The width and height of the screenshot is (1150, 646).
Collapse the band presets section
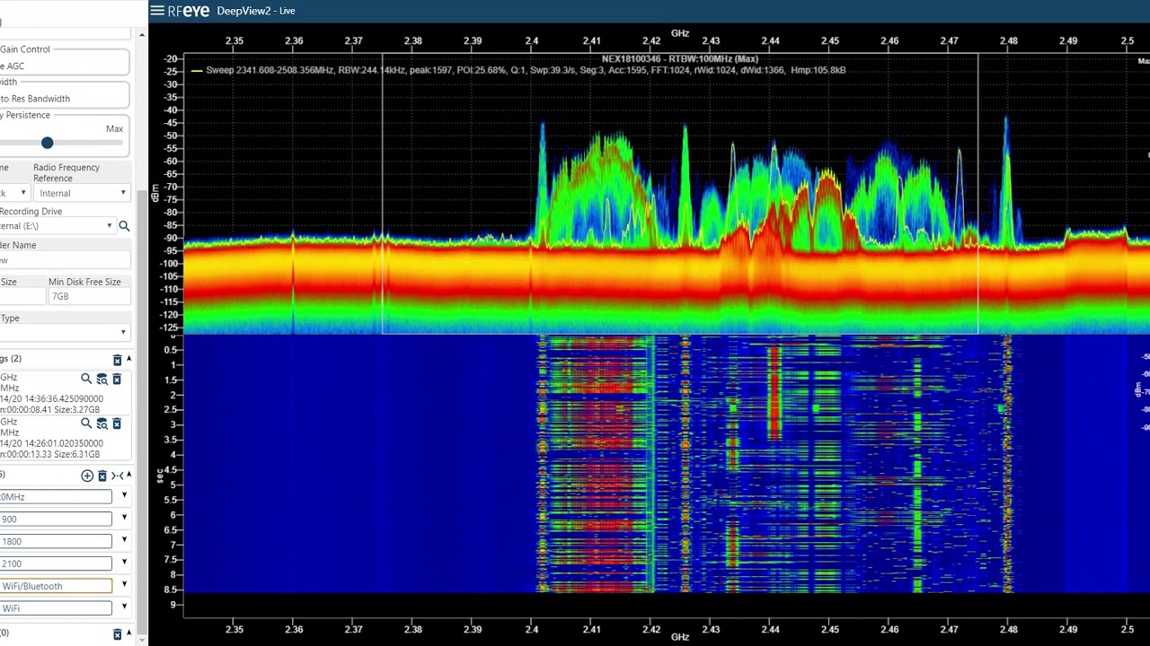(x=128, y=475)
